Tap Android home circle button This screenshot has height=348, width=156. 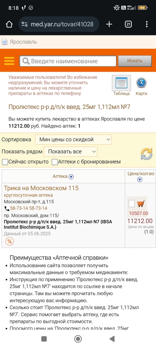[x=78, y=339]
